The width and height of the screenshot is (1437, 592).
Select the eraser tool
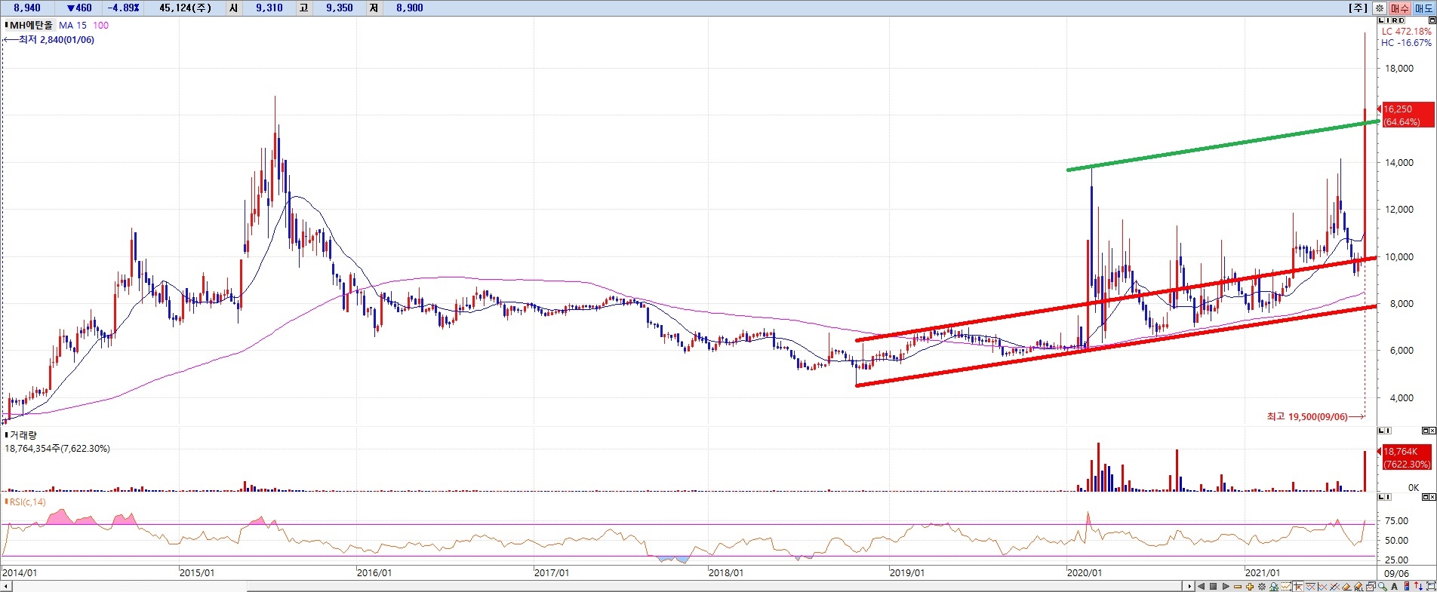[x=1346, y=586]
